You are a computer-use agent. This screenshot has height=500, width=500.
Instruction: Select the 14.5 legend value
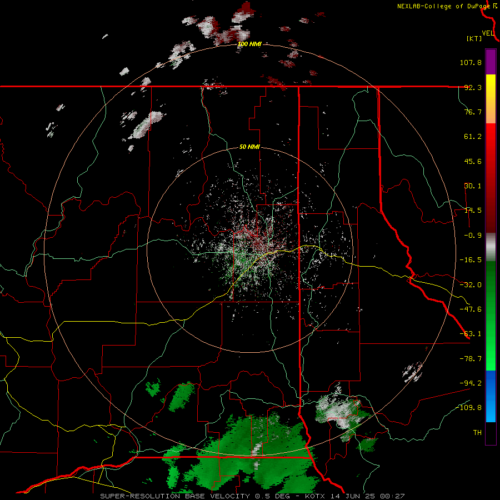(473, 211)
